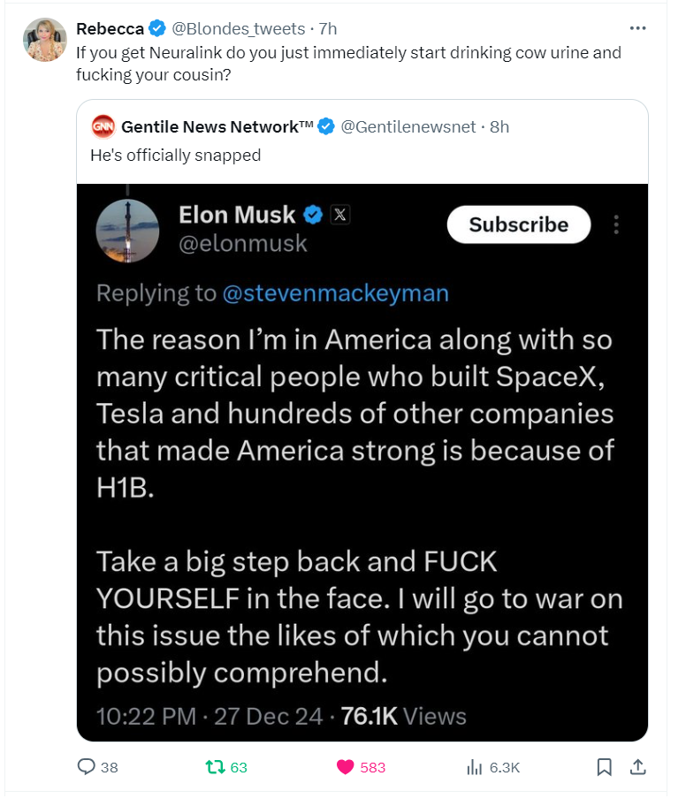686x806 pixels.
Task: View analytics bar chart icon
Action: (474, 767)
